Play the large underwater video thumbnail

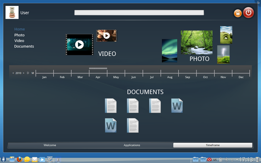(79, 45)
